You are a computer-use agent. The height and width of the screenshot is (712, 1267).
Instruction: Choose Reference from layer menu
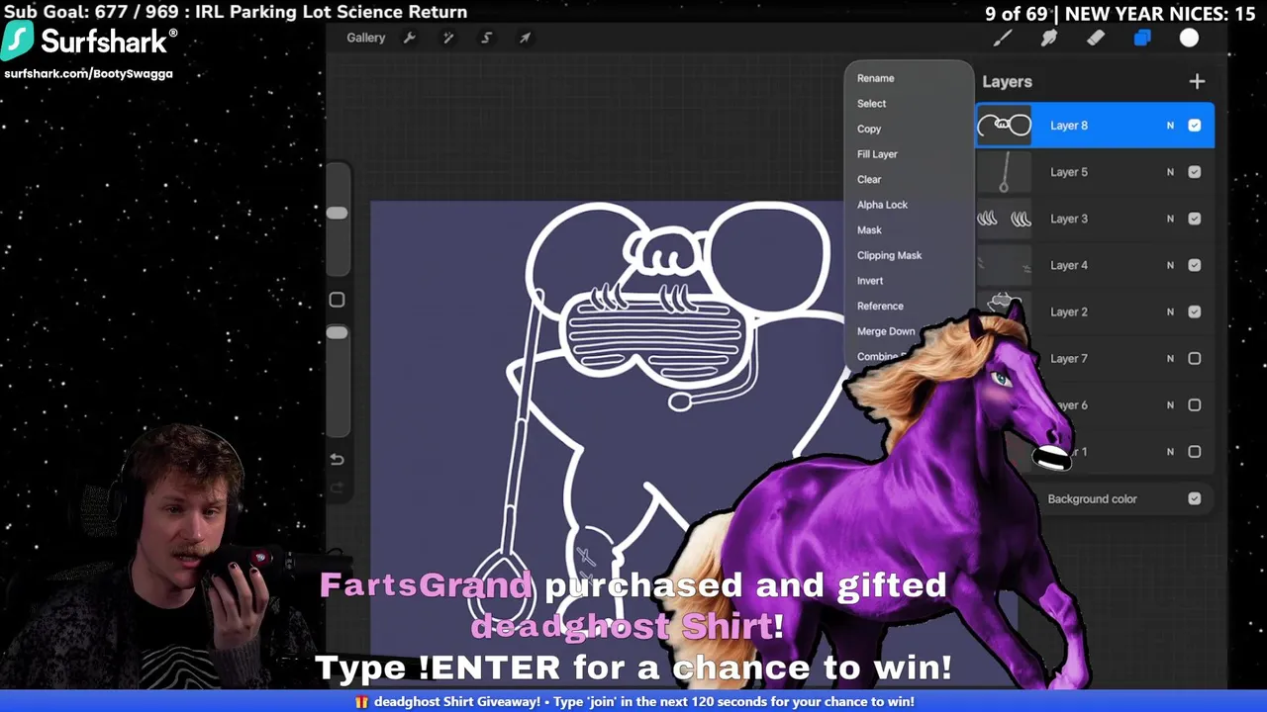click(x=880, y=306)
